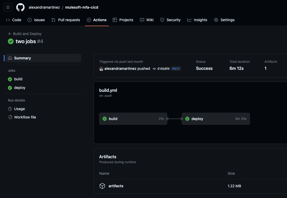This screenshot has width=287, height=198.
Task: Click the Code tab brackets icon
Action: tap(8, 20)
